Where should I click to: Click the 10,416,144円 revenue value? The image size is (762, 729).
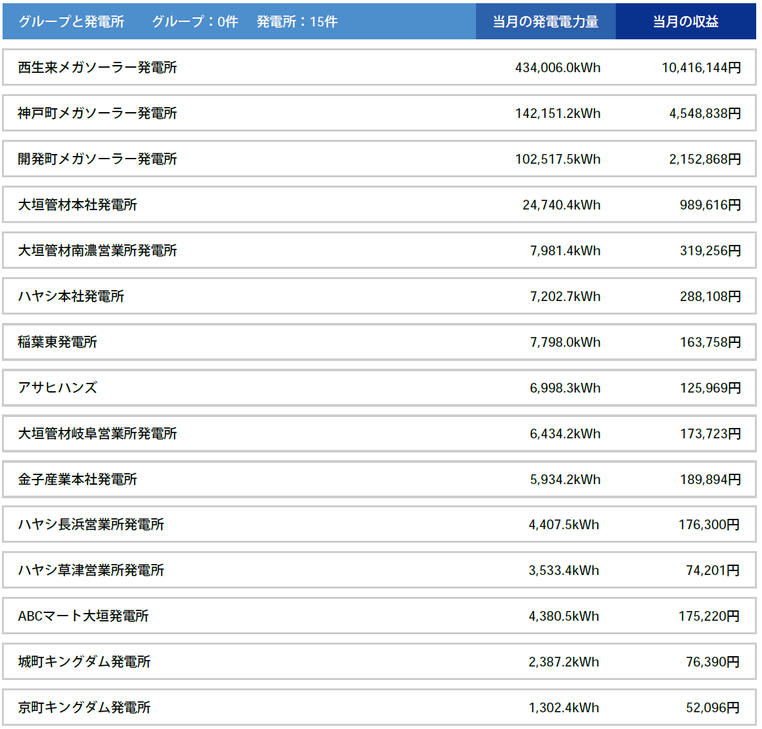pos(701,68)
